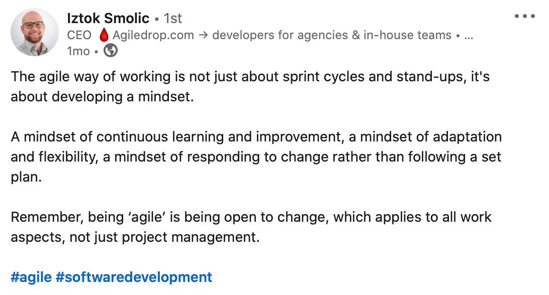This screenshot has height=295, width=549.
Task: Click 'developers for agencies & in-house teams' text
Action: point(332,35)
